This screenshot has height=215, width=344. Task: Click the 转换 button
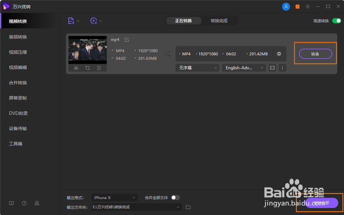(315, 54)
